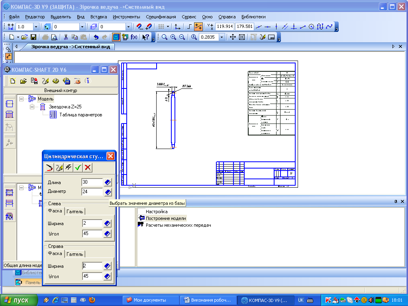Viewport: 408px width, 306px height.
Task: Open the Сервис menu
Action: [x=189, y=17]
